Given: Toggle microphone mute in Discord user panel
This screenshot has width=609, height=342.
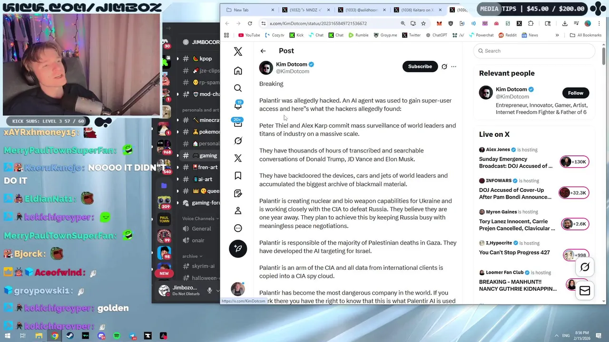Looking at the screenshot, I should point(209,290).
